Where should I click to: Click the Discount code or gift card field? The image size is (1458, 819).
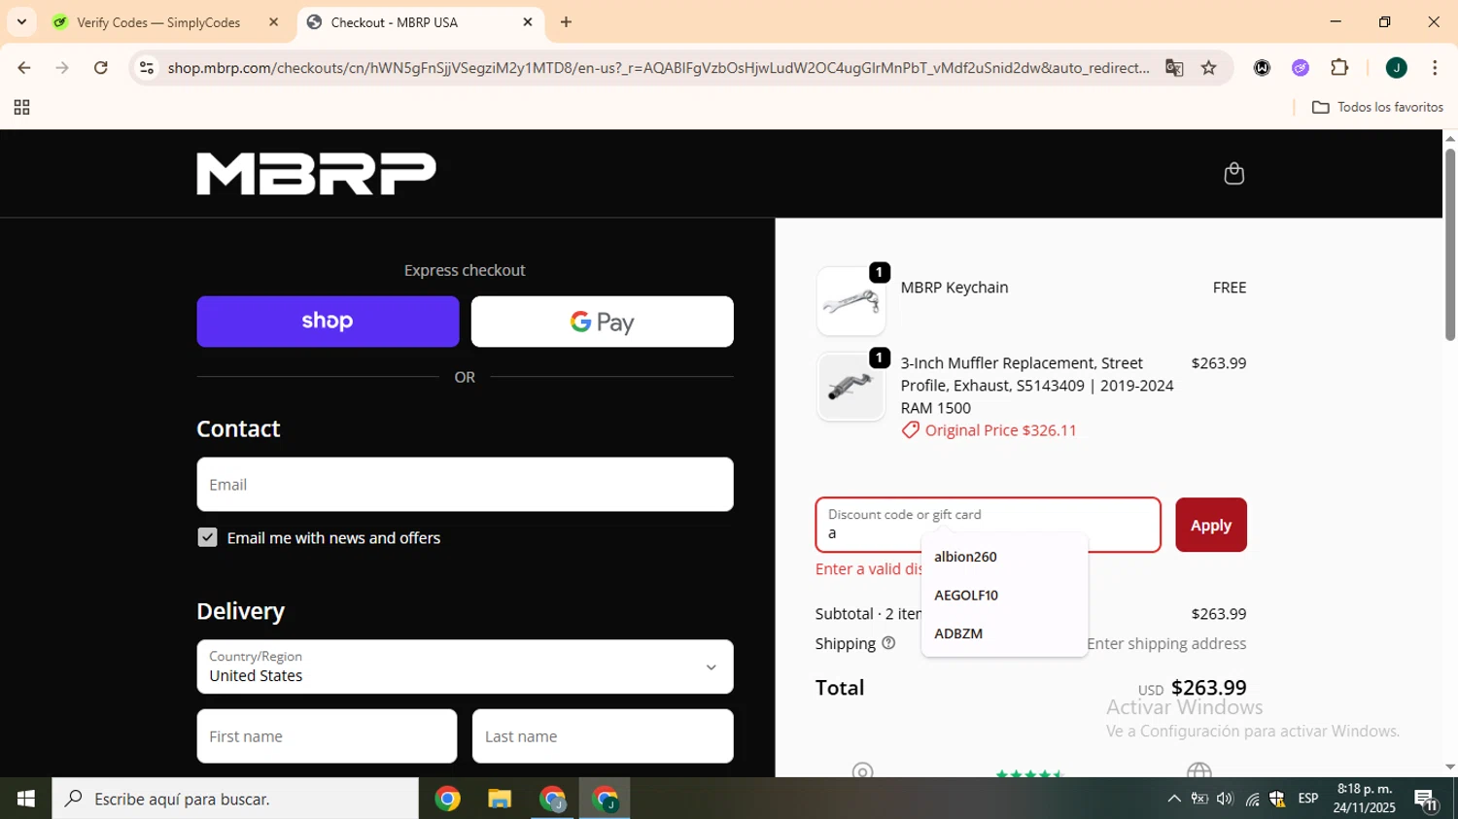tap(988, 525)
